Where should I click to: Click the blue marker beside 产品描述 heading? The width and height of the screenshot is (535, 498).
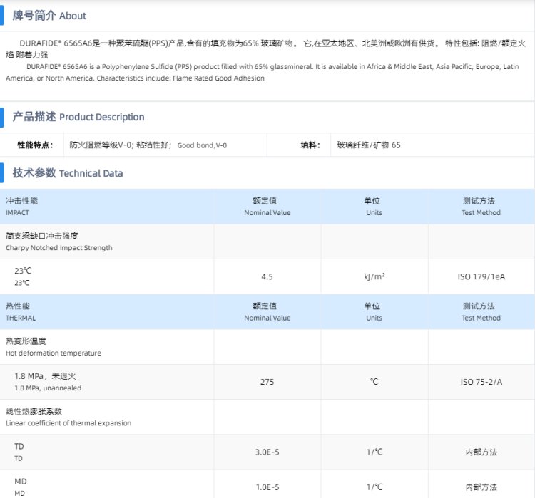pos(5,117)
